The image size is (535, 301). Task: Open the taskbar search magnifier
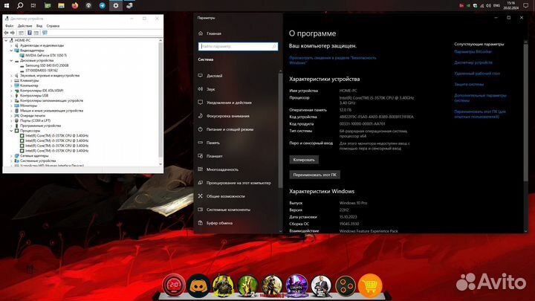coord(20,5)
